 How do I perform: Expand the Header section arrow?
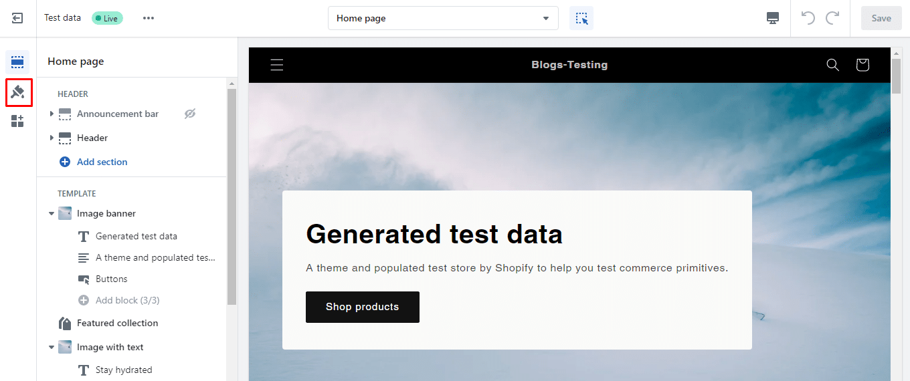[x=52, y=138]
